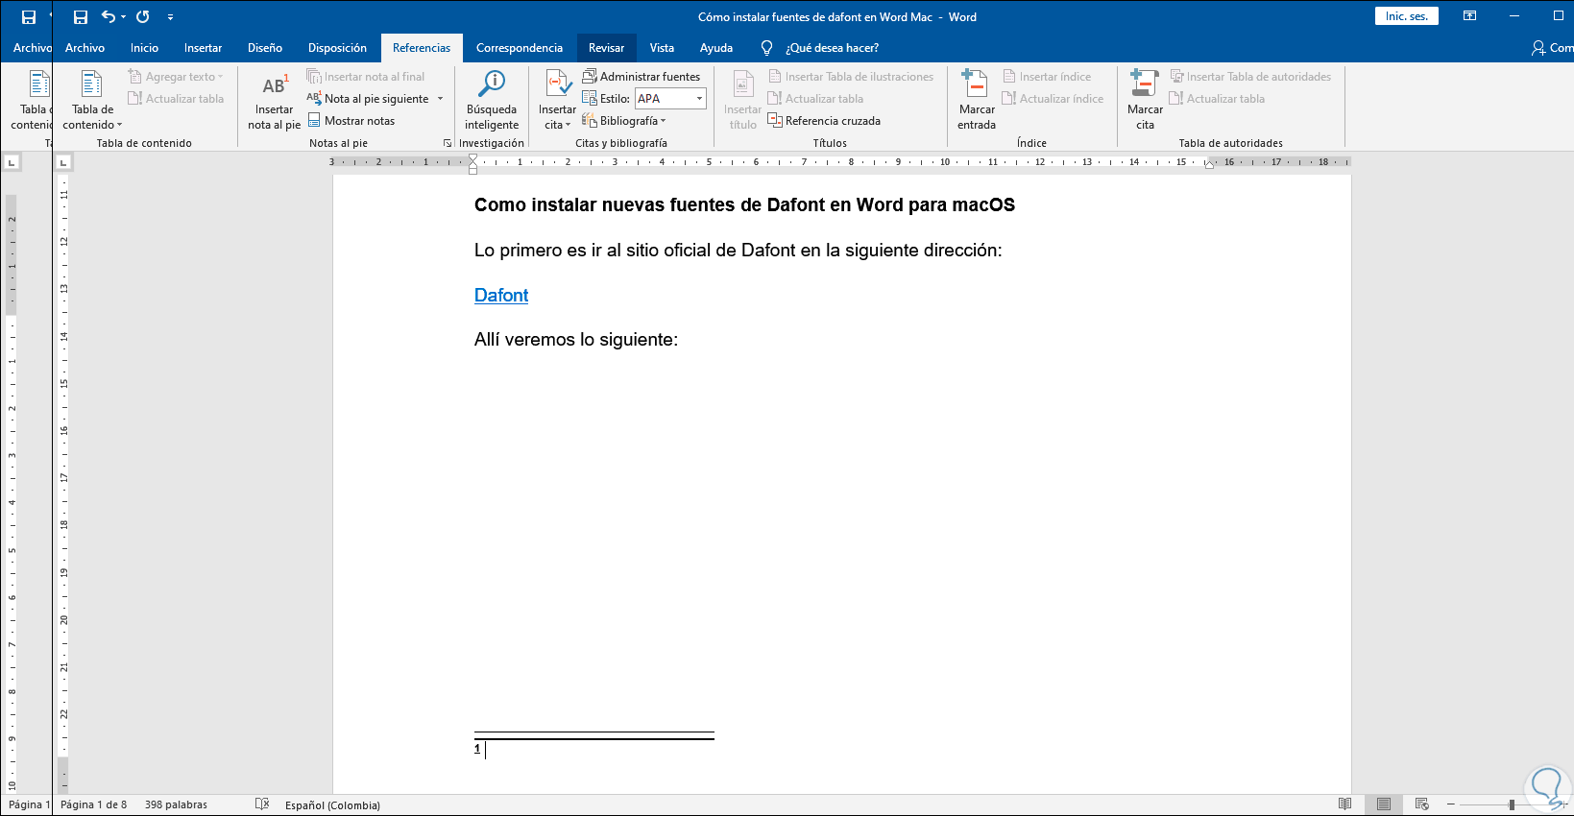Image resolution: width=1574 pixels, height=816 pixels.
Task: Click the Insertar nota al pie icon
Action: click(x=275, y=86)
